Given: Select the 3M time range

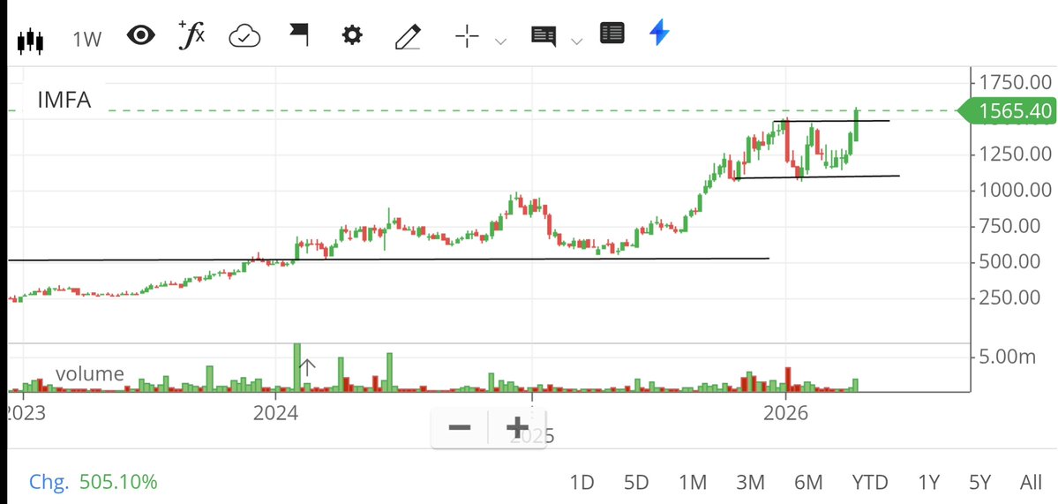Looking at the screenshot, I should pos(750,483).
